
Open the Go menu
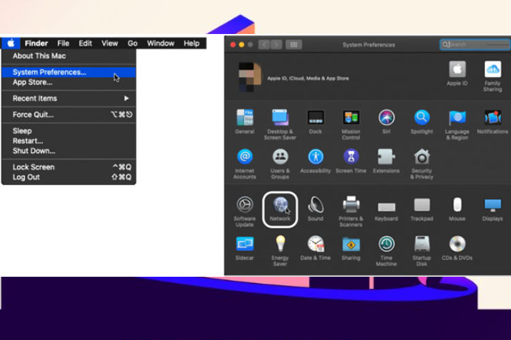tap(132, 44)
